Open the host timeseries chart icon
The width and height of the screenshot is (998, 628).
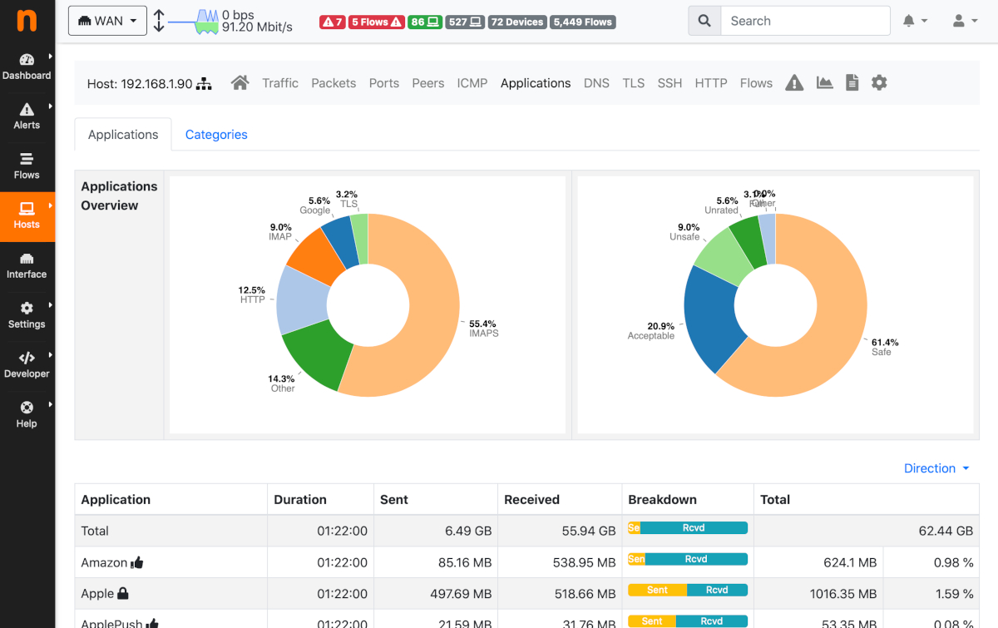tap(823, 82)
